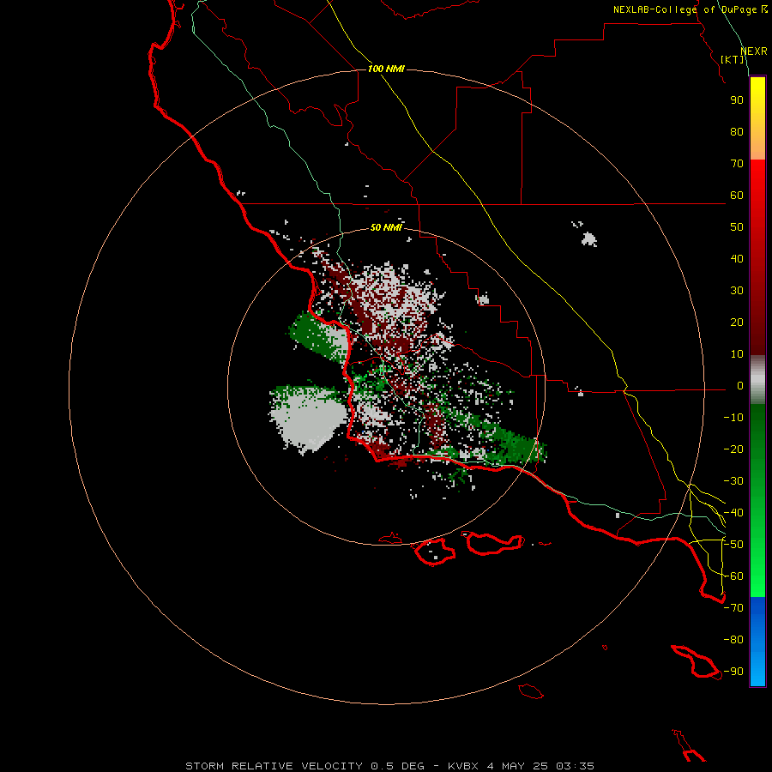The image size is (772, 772).
Task: Pick the bright green color bar segment near -60
Action: tap(757, 576)
